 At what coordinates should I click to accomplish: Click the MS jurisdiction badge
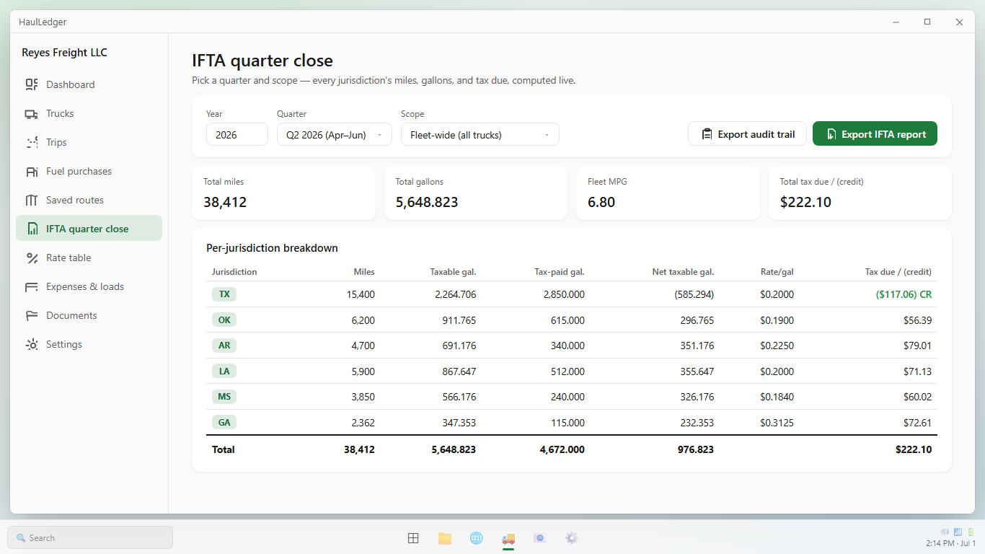coord(224,397)
